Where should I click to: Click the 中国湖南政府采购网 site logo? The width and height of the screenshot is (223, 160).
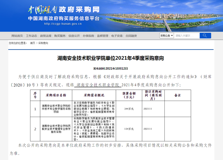64,10
